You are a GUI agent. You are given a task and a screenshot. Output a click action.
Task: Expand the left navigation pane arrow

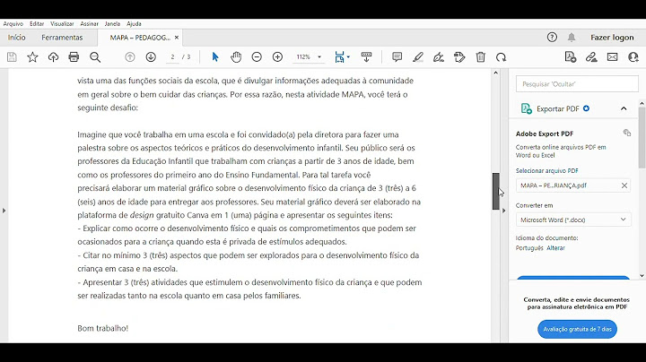(4, 211)
